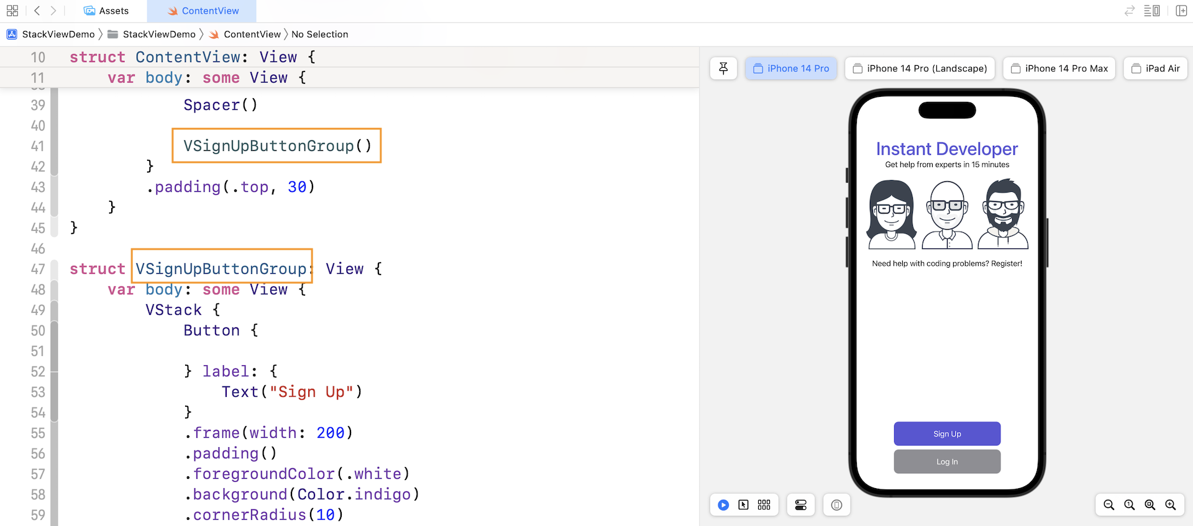
Task: Pin the preview with the pin icon
Action: 723,68
